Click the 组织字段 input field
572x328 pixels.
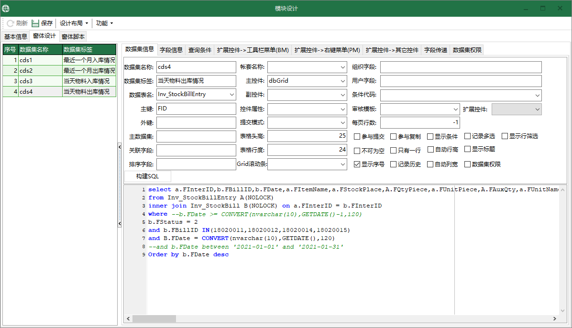click(461, 67)
